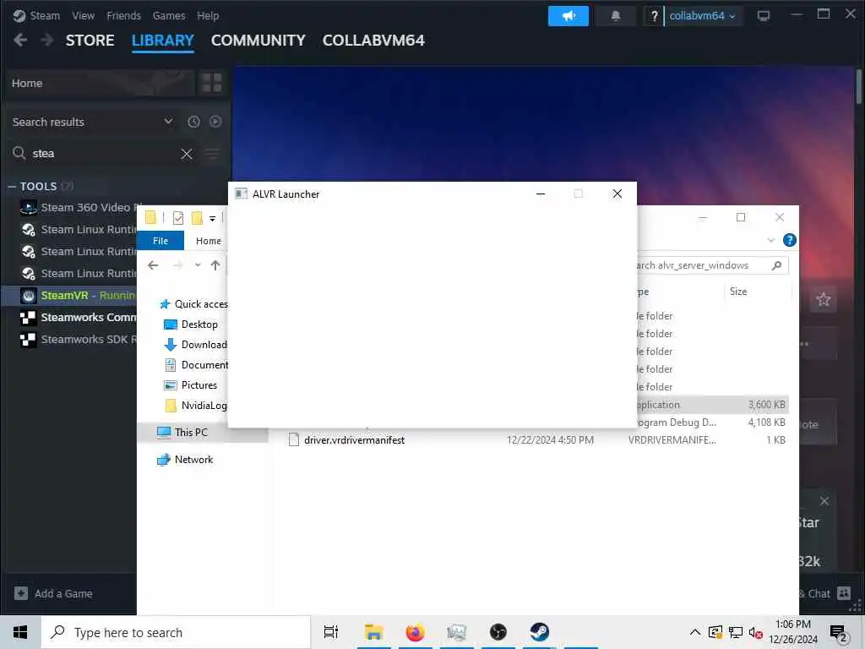Image resolution: width=865 pixels, height=649 pixels.
Task: Click the Explorer search magnifier icon
Action: (x=777, y=265)
